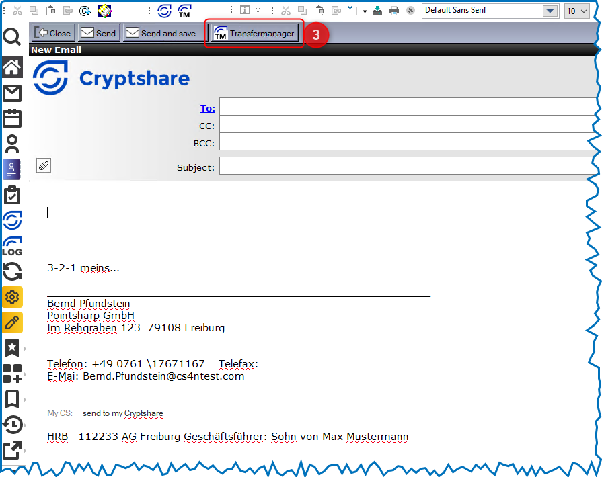The width and height of the screenshot is (602, 477).
Task: Click into the Subject input field
Action: coord(407,166)
